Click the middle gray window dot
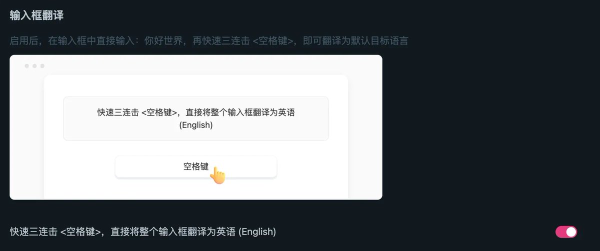 [x=34, y=66]
